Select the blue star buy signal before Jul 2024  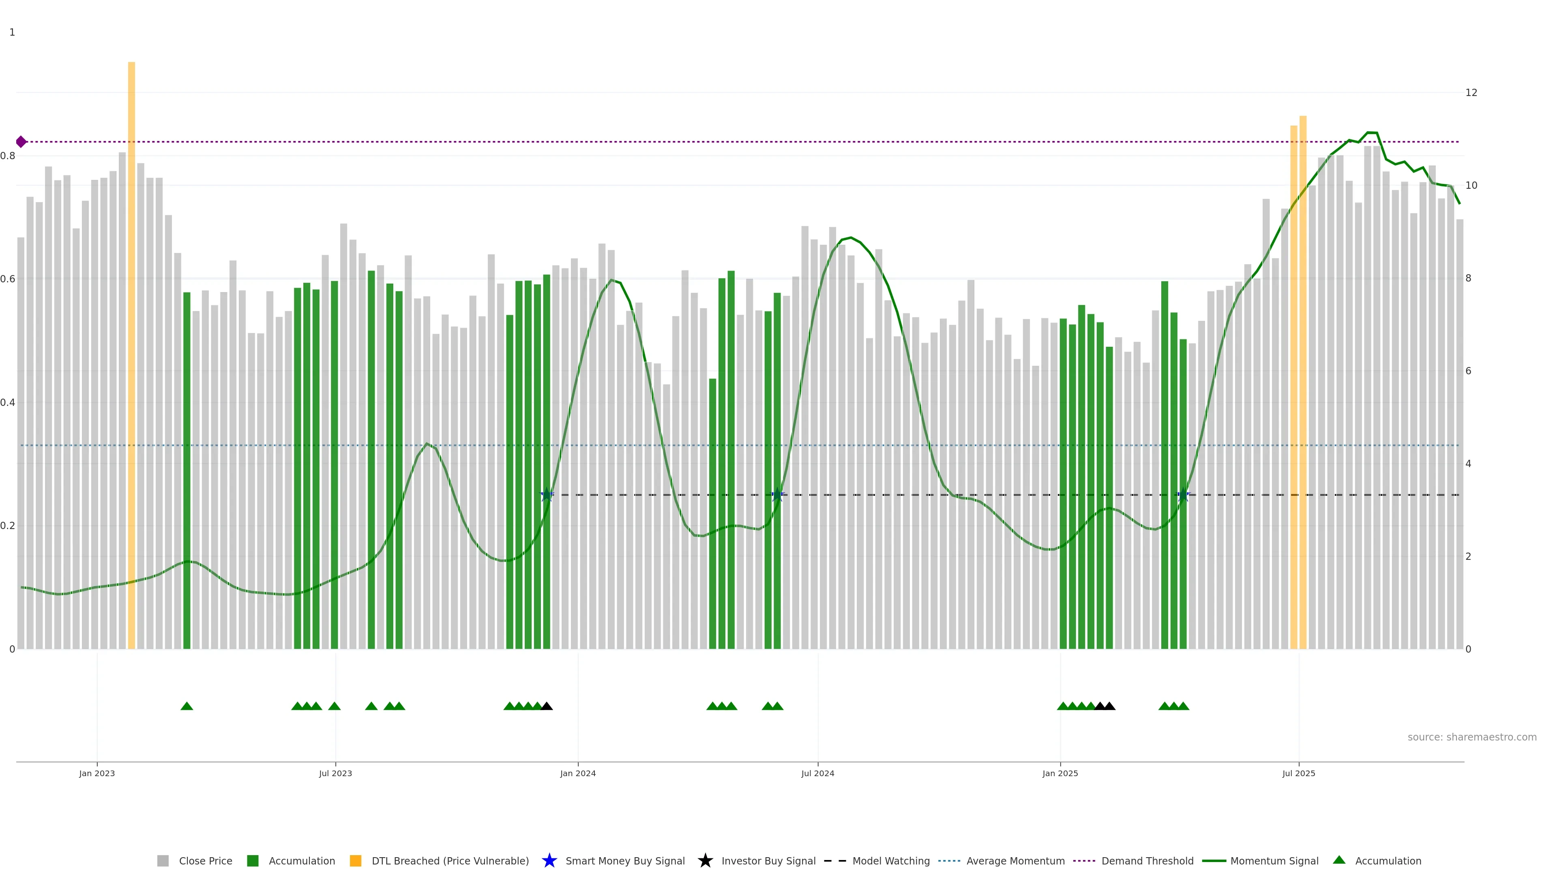[x=778, y=495]
